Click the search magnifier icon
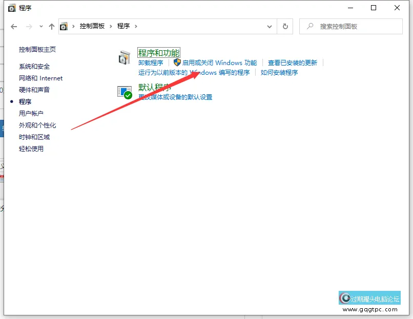Viewport: 413px width, 319px height. [x=310, y=26]
